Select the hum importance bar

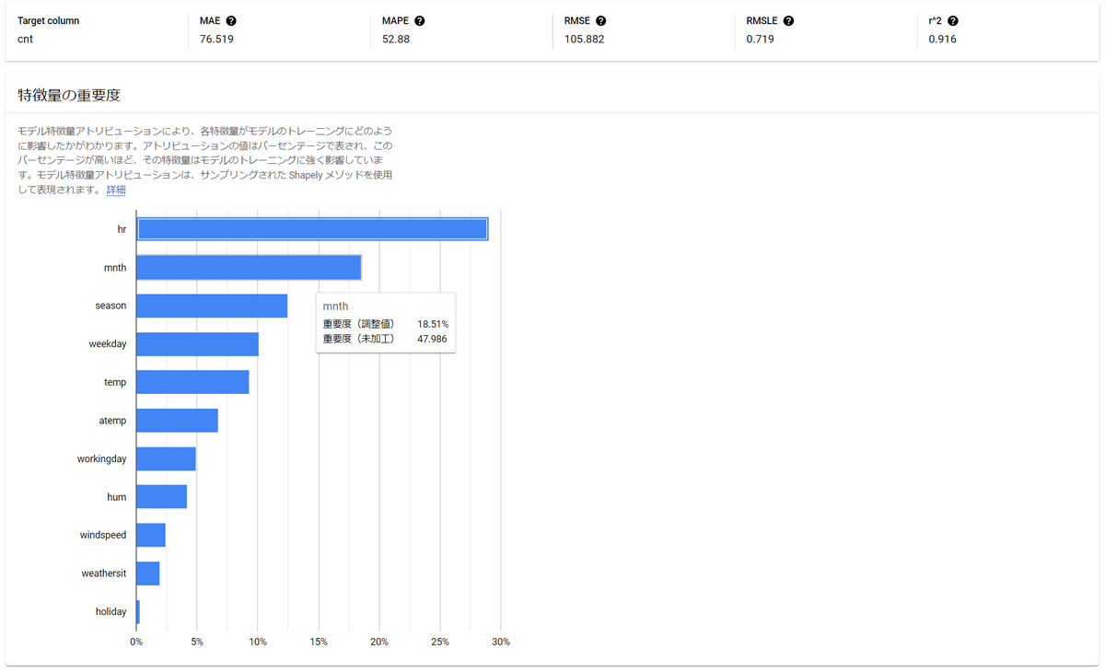coord(162,497)
